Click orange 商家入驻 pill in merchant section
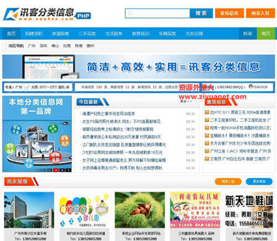Image resolution: width=277 pixels, height=241 pixels. (228, 182)
